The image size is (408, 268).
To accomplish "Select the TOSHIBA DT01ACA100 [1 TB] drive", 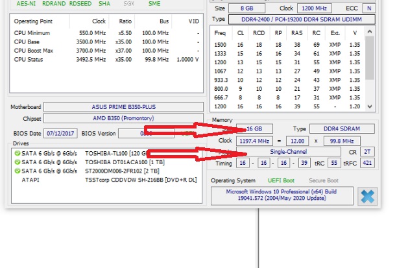I will [x=106, y=162].
